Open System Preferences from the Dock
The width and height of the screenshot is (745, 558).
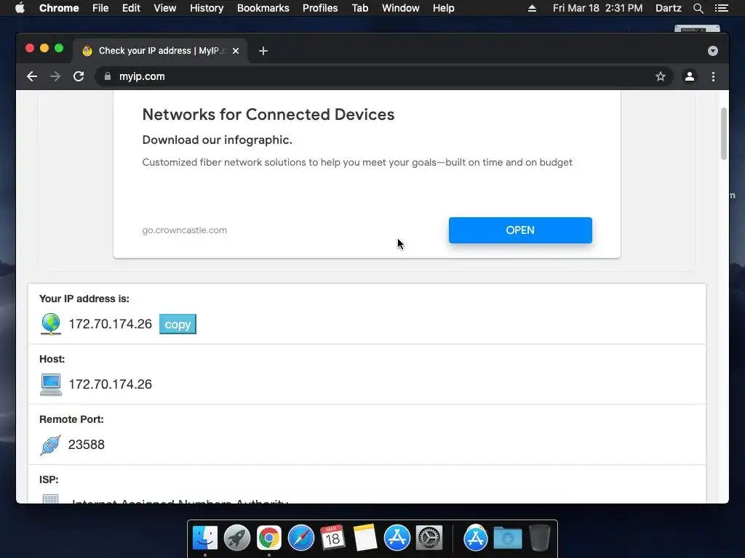point(429,538)
